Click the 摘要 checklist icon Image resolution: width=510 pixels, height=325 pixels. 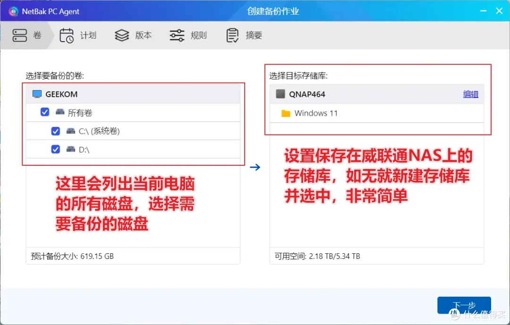[x=232, y=35]
